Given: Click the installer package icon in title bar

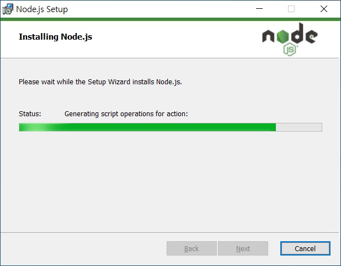Looking at the screenshot, I should coord(8,9).
